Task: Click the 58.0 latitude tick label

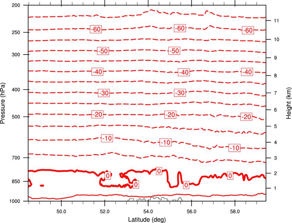Action: click(235, 212)
